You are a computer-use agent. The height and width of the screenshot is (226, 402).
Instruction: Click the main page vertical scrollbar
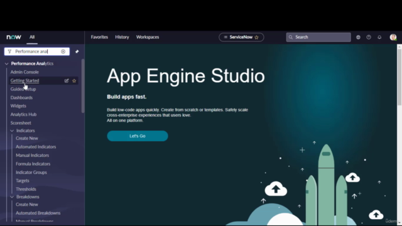pos(399,77)
